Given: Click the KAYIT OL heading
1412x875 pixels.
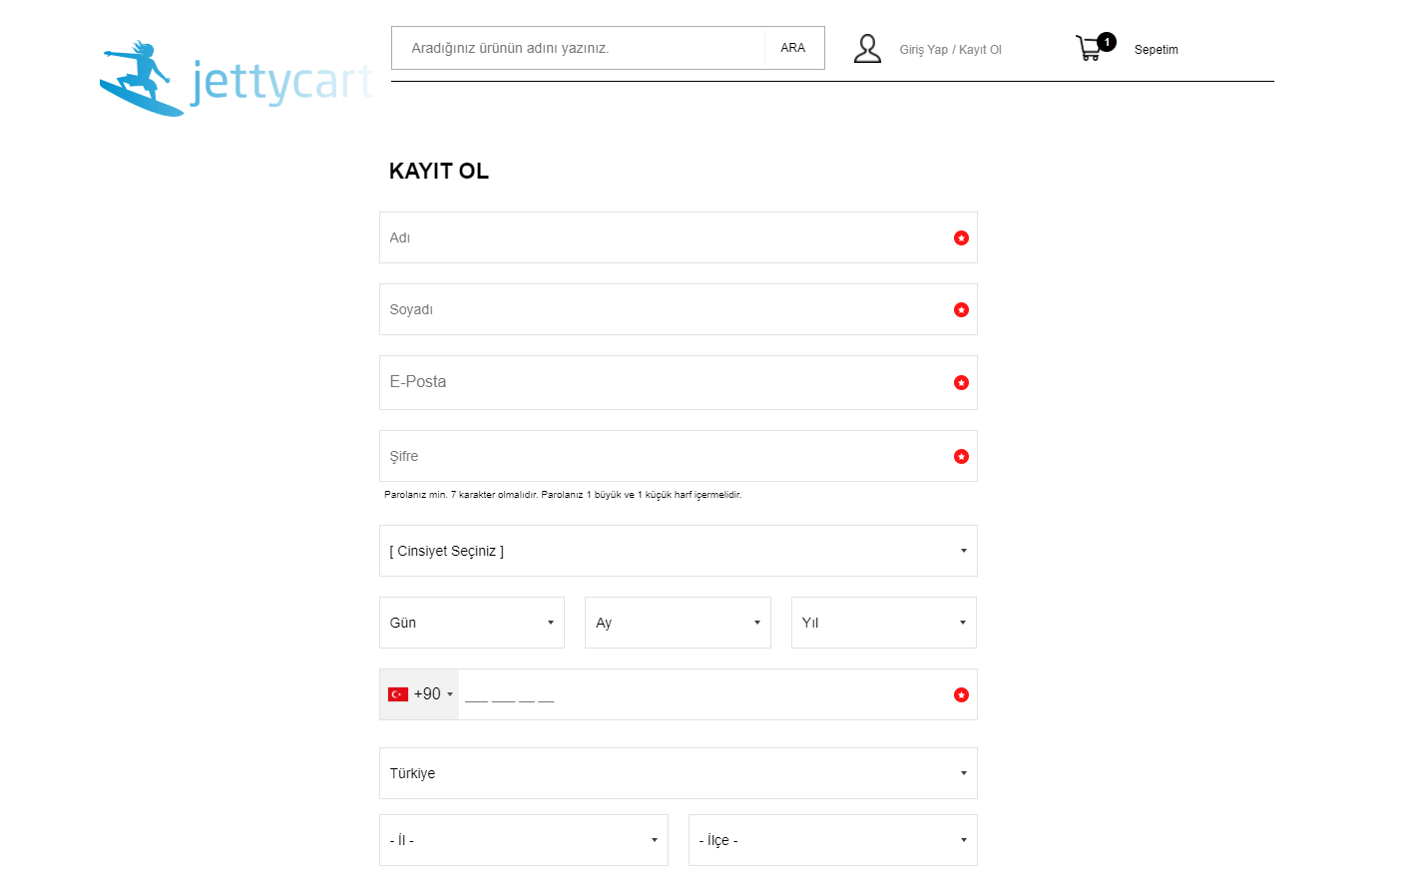Looking at the screenshot, I should click(x=439, y=171).
